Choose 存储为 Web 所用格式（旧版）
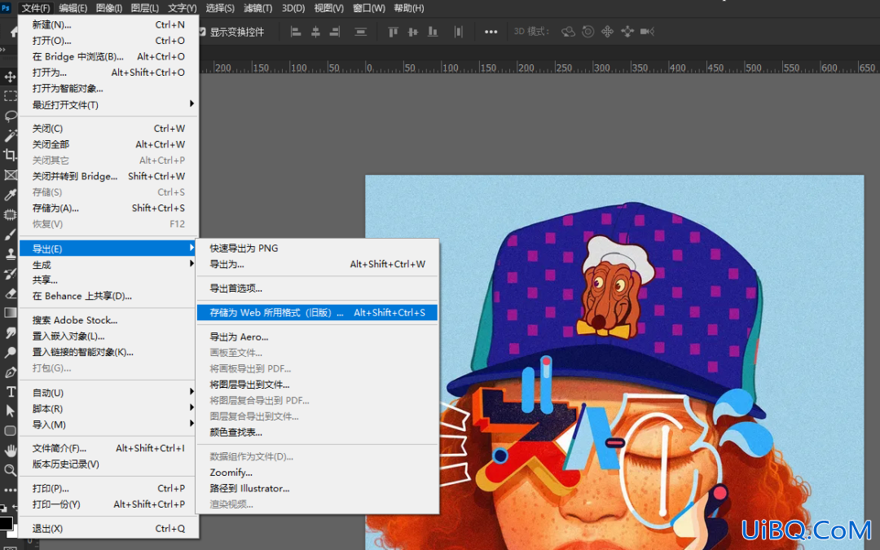The image size is (880, 550). tap(318, 313)
